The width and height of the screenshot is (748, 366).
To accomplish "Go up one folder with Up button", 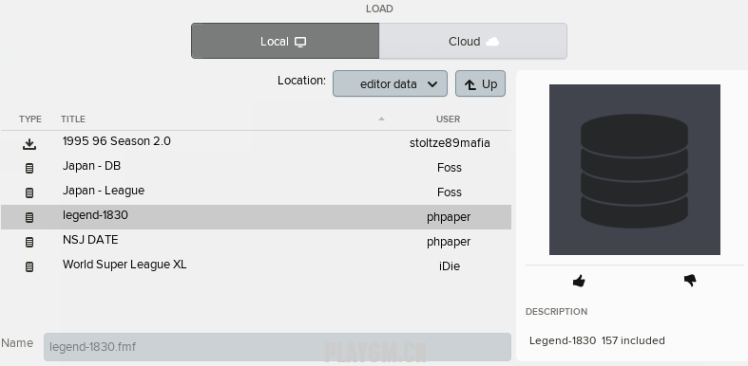I will (x=480, y=83).
